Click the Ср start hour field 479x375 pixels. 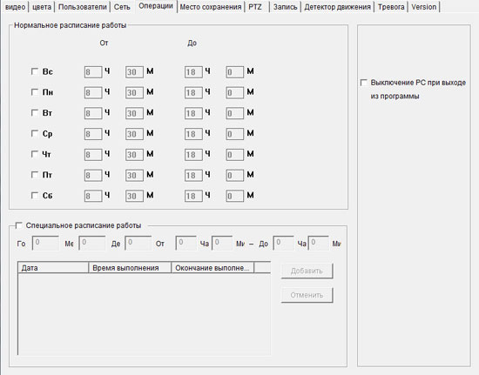pos(93,134)
